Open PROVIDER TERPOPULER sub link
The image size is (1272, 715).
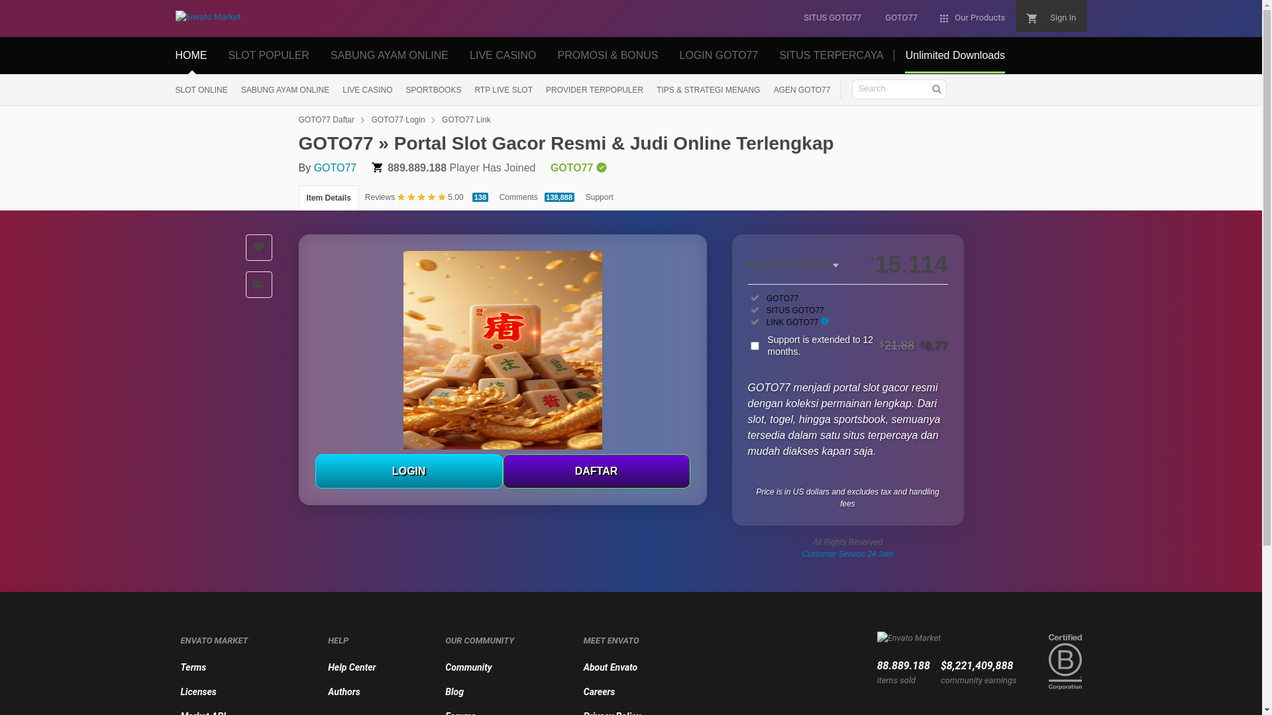(x=594, y=90)
